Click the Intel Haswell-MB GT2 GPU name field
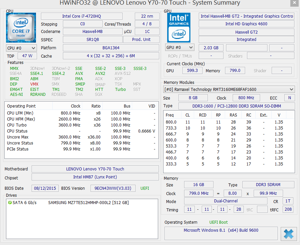This screenshot has width=300, height=245. click(x=246, y=16)
